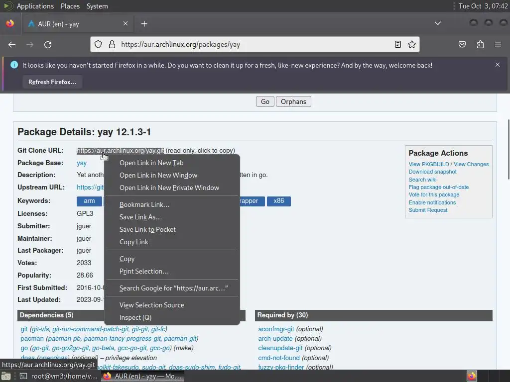510x382 pixels.
Task: Click the Go button
Action: click(265, 101)
